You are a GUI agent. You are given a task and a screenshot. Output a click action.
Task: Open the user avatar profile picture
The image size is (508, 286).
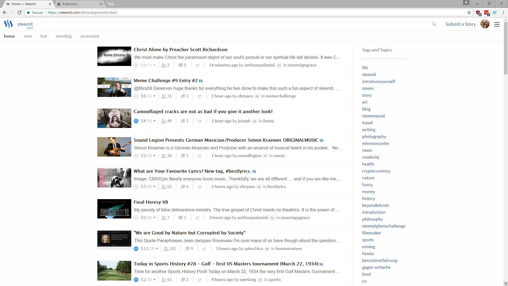coord(485,24)
